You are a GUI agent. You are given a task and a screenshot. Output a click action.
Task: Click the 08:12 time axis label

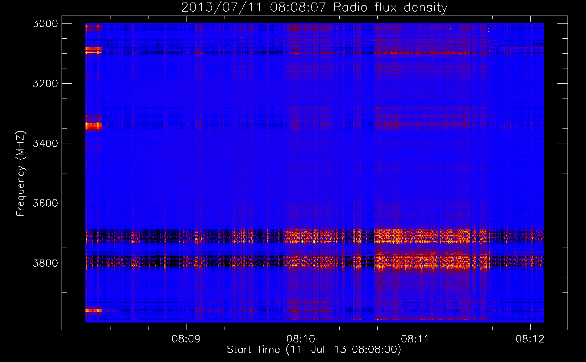(x=530, y=339)
